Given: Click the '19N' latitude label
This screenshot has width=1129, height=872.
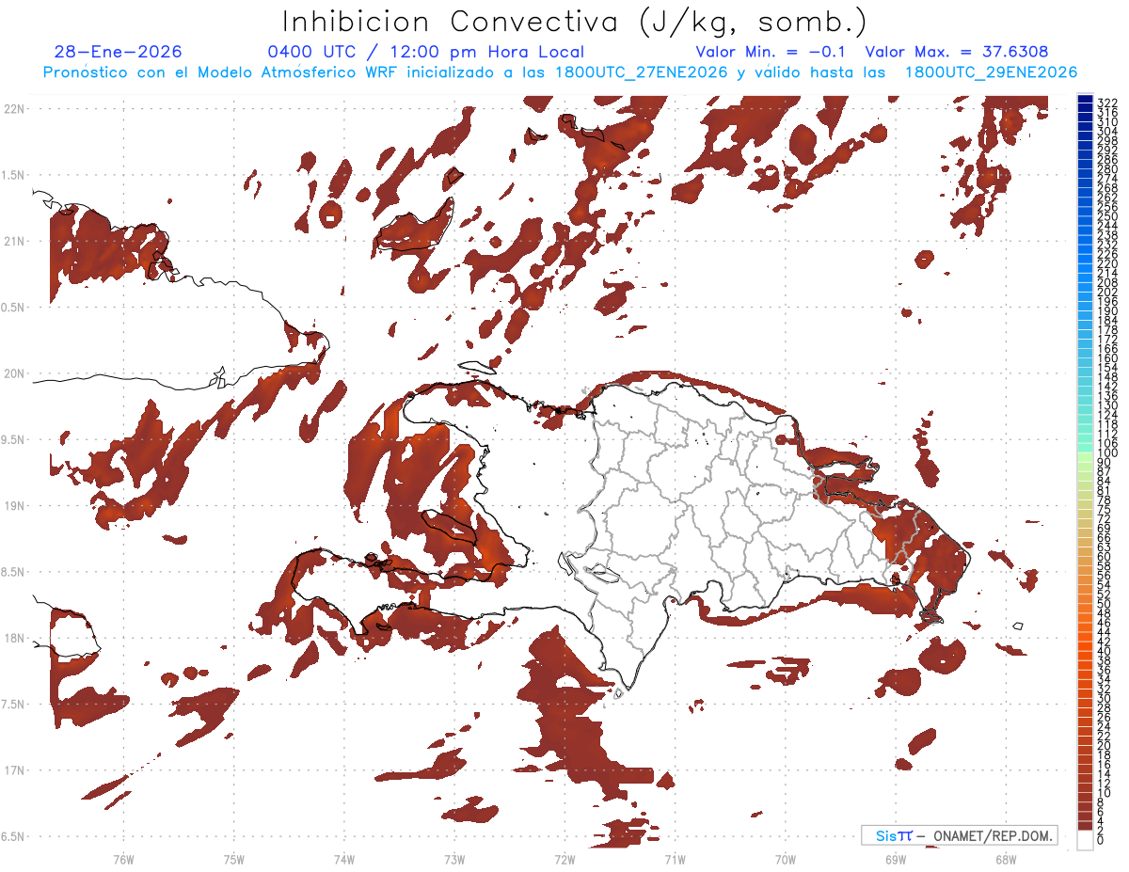Looking at the screenshot, I should [x=13, y=505].
